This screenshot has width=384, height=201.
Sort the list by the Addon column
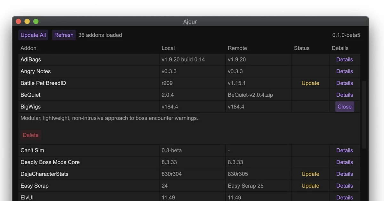[28, 48]
